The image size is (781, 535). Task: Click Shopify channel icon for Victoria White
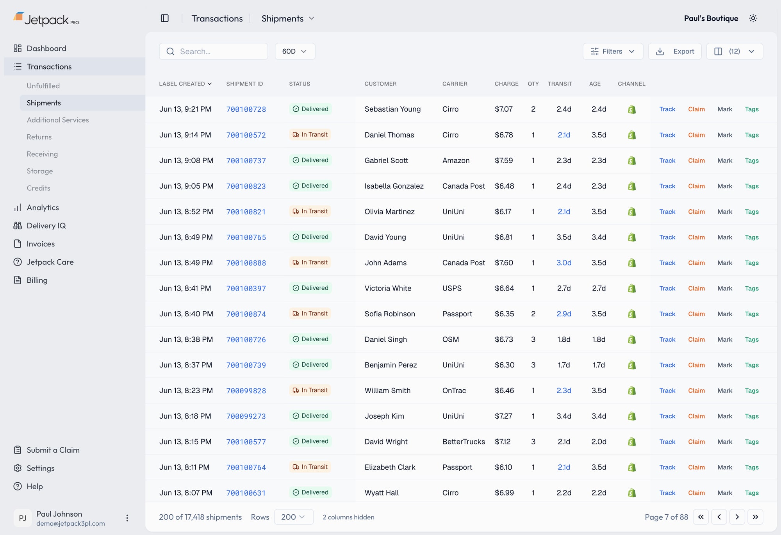[632, 288]
